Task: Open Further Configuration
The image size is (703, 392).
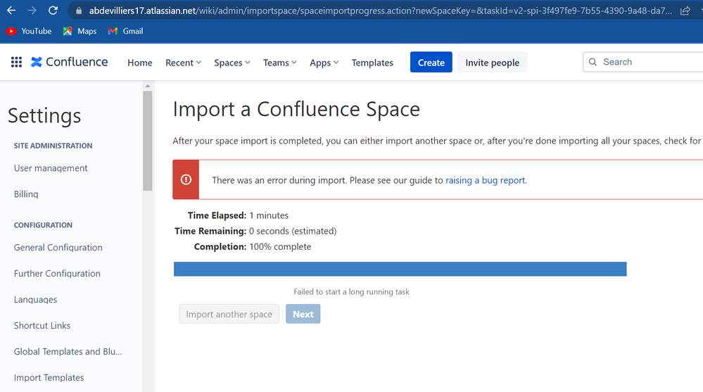Action: tap(57, 274)
